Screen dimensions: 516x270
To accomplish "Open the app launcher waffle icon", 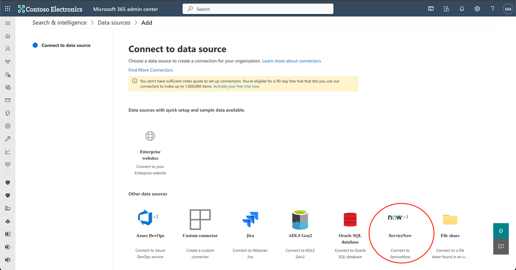I will (x=8, y=9).
